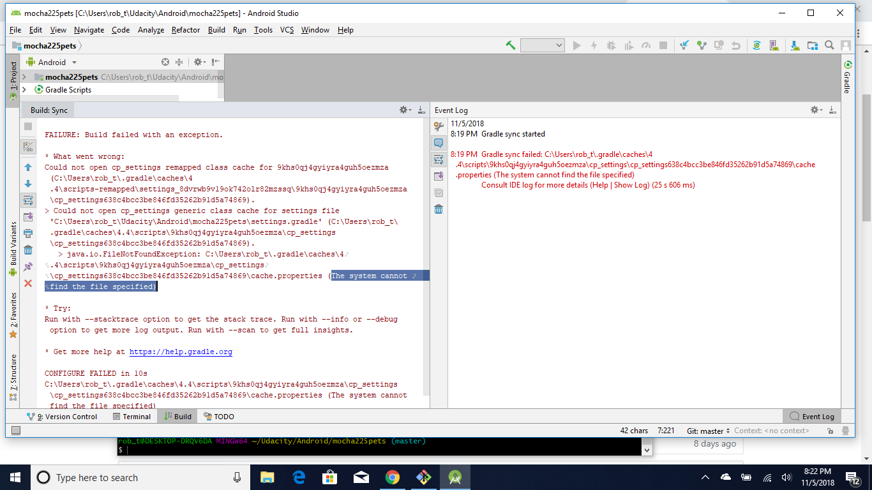Click the user account avatar icon
Viewport: 872px width, 490px height.
coord(846,45)
